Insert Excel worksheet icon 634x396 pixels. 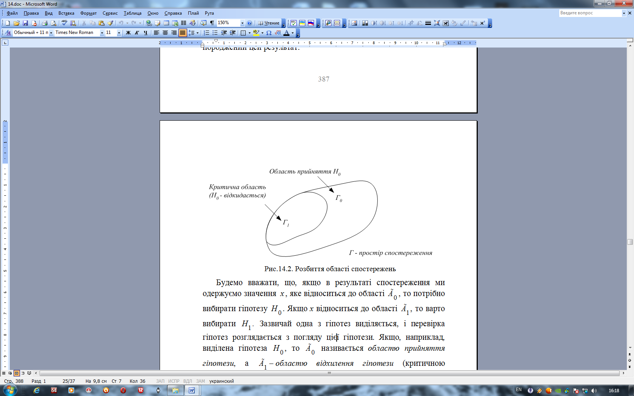[175, 23]
